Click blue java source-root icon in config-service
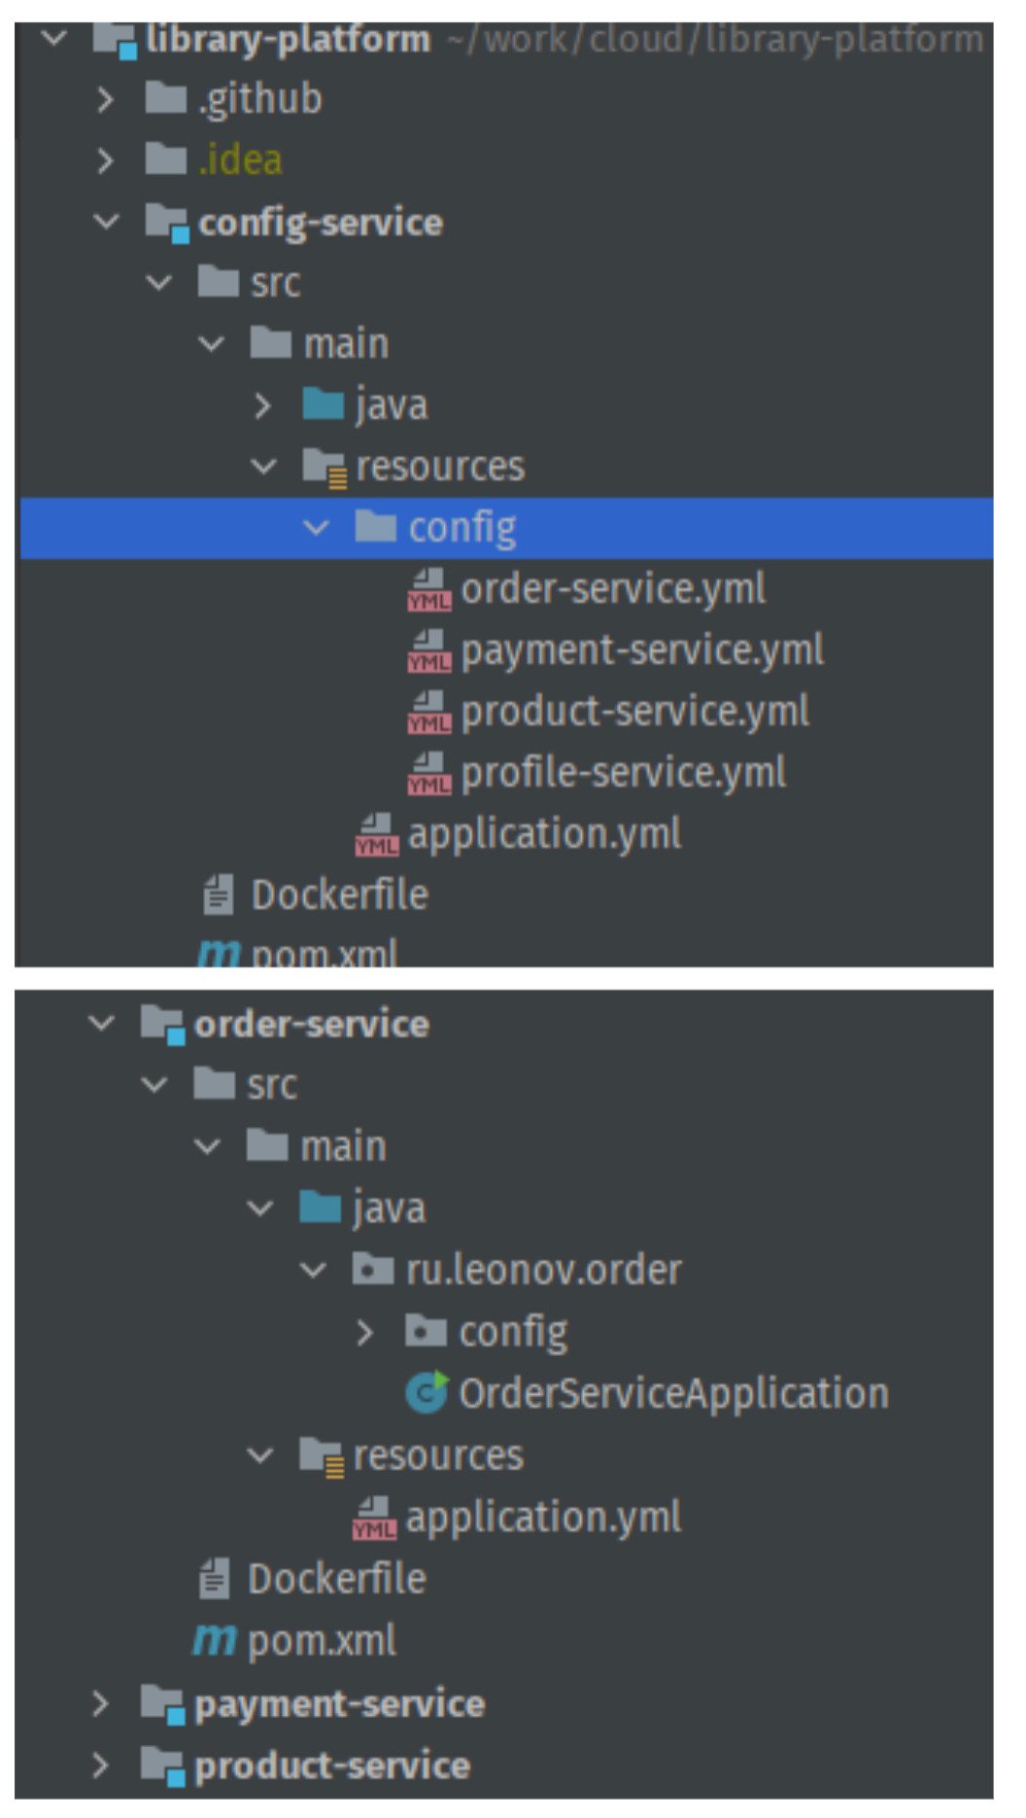The width and height of the screenshot is (1026, 1818). click(x=324, y=405)
